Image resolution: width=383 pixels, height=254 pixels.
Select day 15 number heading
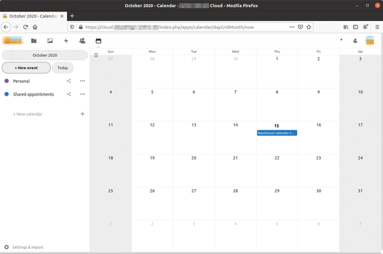pos(276,126)
